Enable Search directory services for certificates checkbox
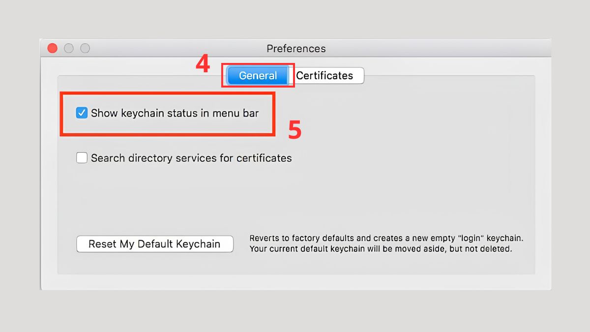 coord(82,158)
